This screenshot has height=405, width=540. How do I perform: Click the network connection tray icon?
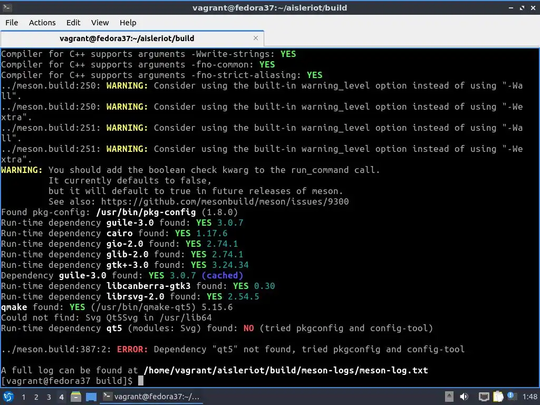coord(484,397)
